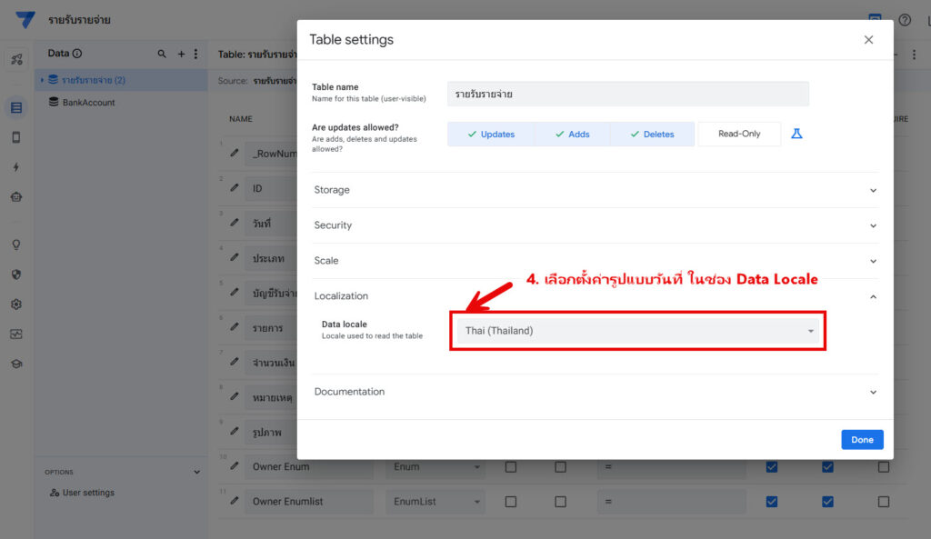Expand the Storage section

pyautogui.click(x=596, y=190)
